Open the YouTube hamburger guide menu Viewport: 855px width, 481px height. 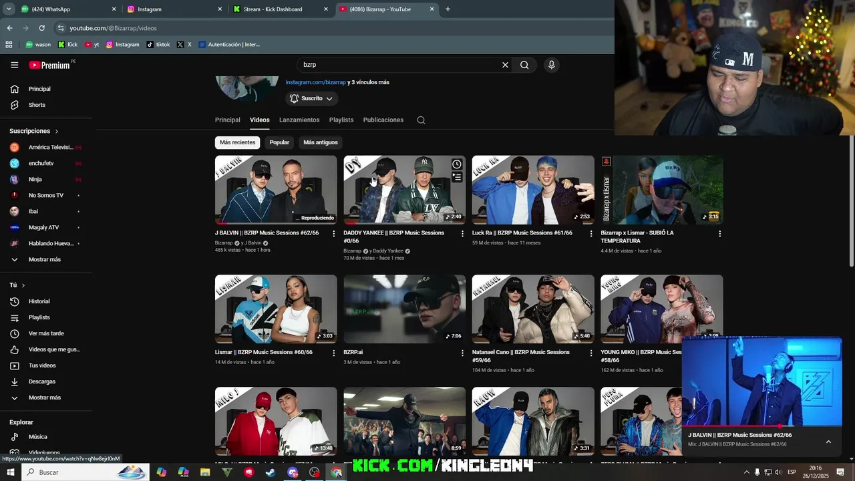(x=15, y=65)
